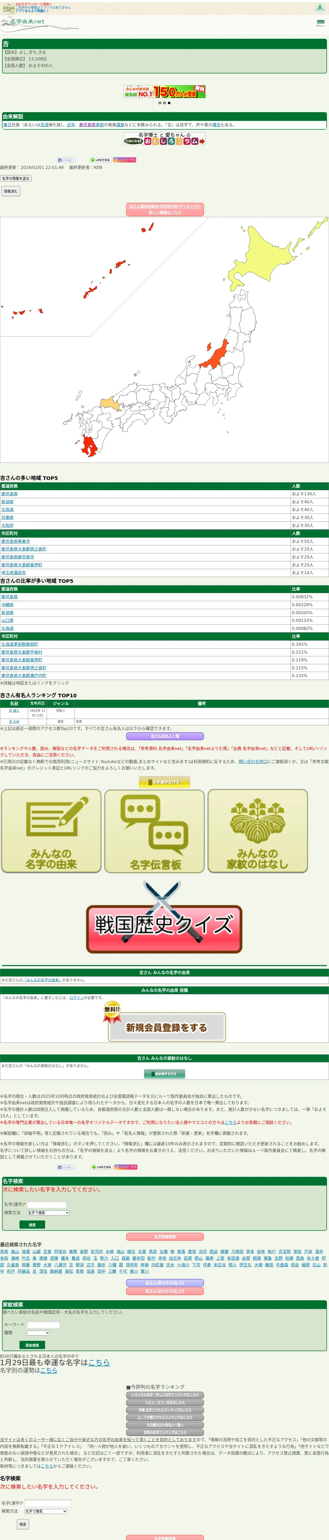Screen dimensions: 329x1540
Task: Click Instagram フォローする beside the last-updated line
Action: pos(125,160)
